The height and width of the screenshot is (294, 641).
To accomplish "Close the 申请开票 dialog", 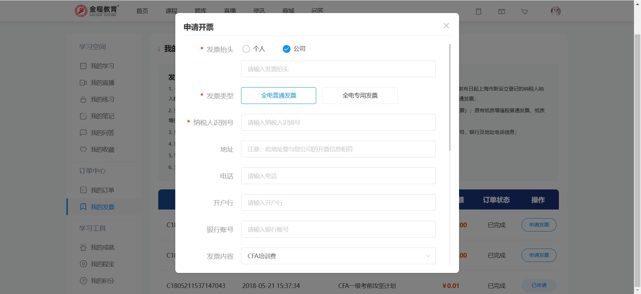I will click(446, 26).
